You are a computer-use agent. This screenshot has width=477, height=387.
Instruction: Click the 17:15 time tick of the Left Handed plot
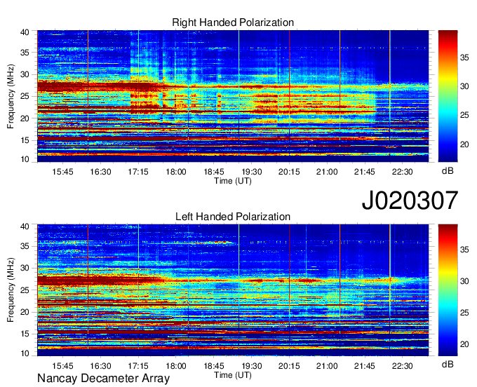pyautogui.click(x=138, y=366)
